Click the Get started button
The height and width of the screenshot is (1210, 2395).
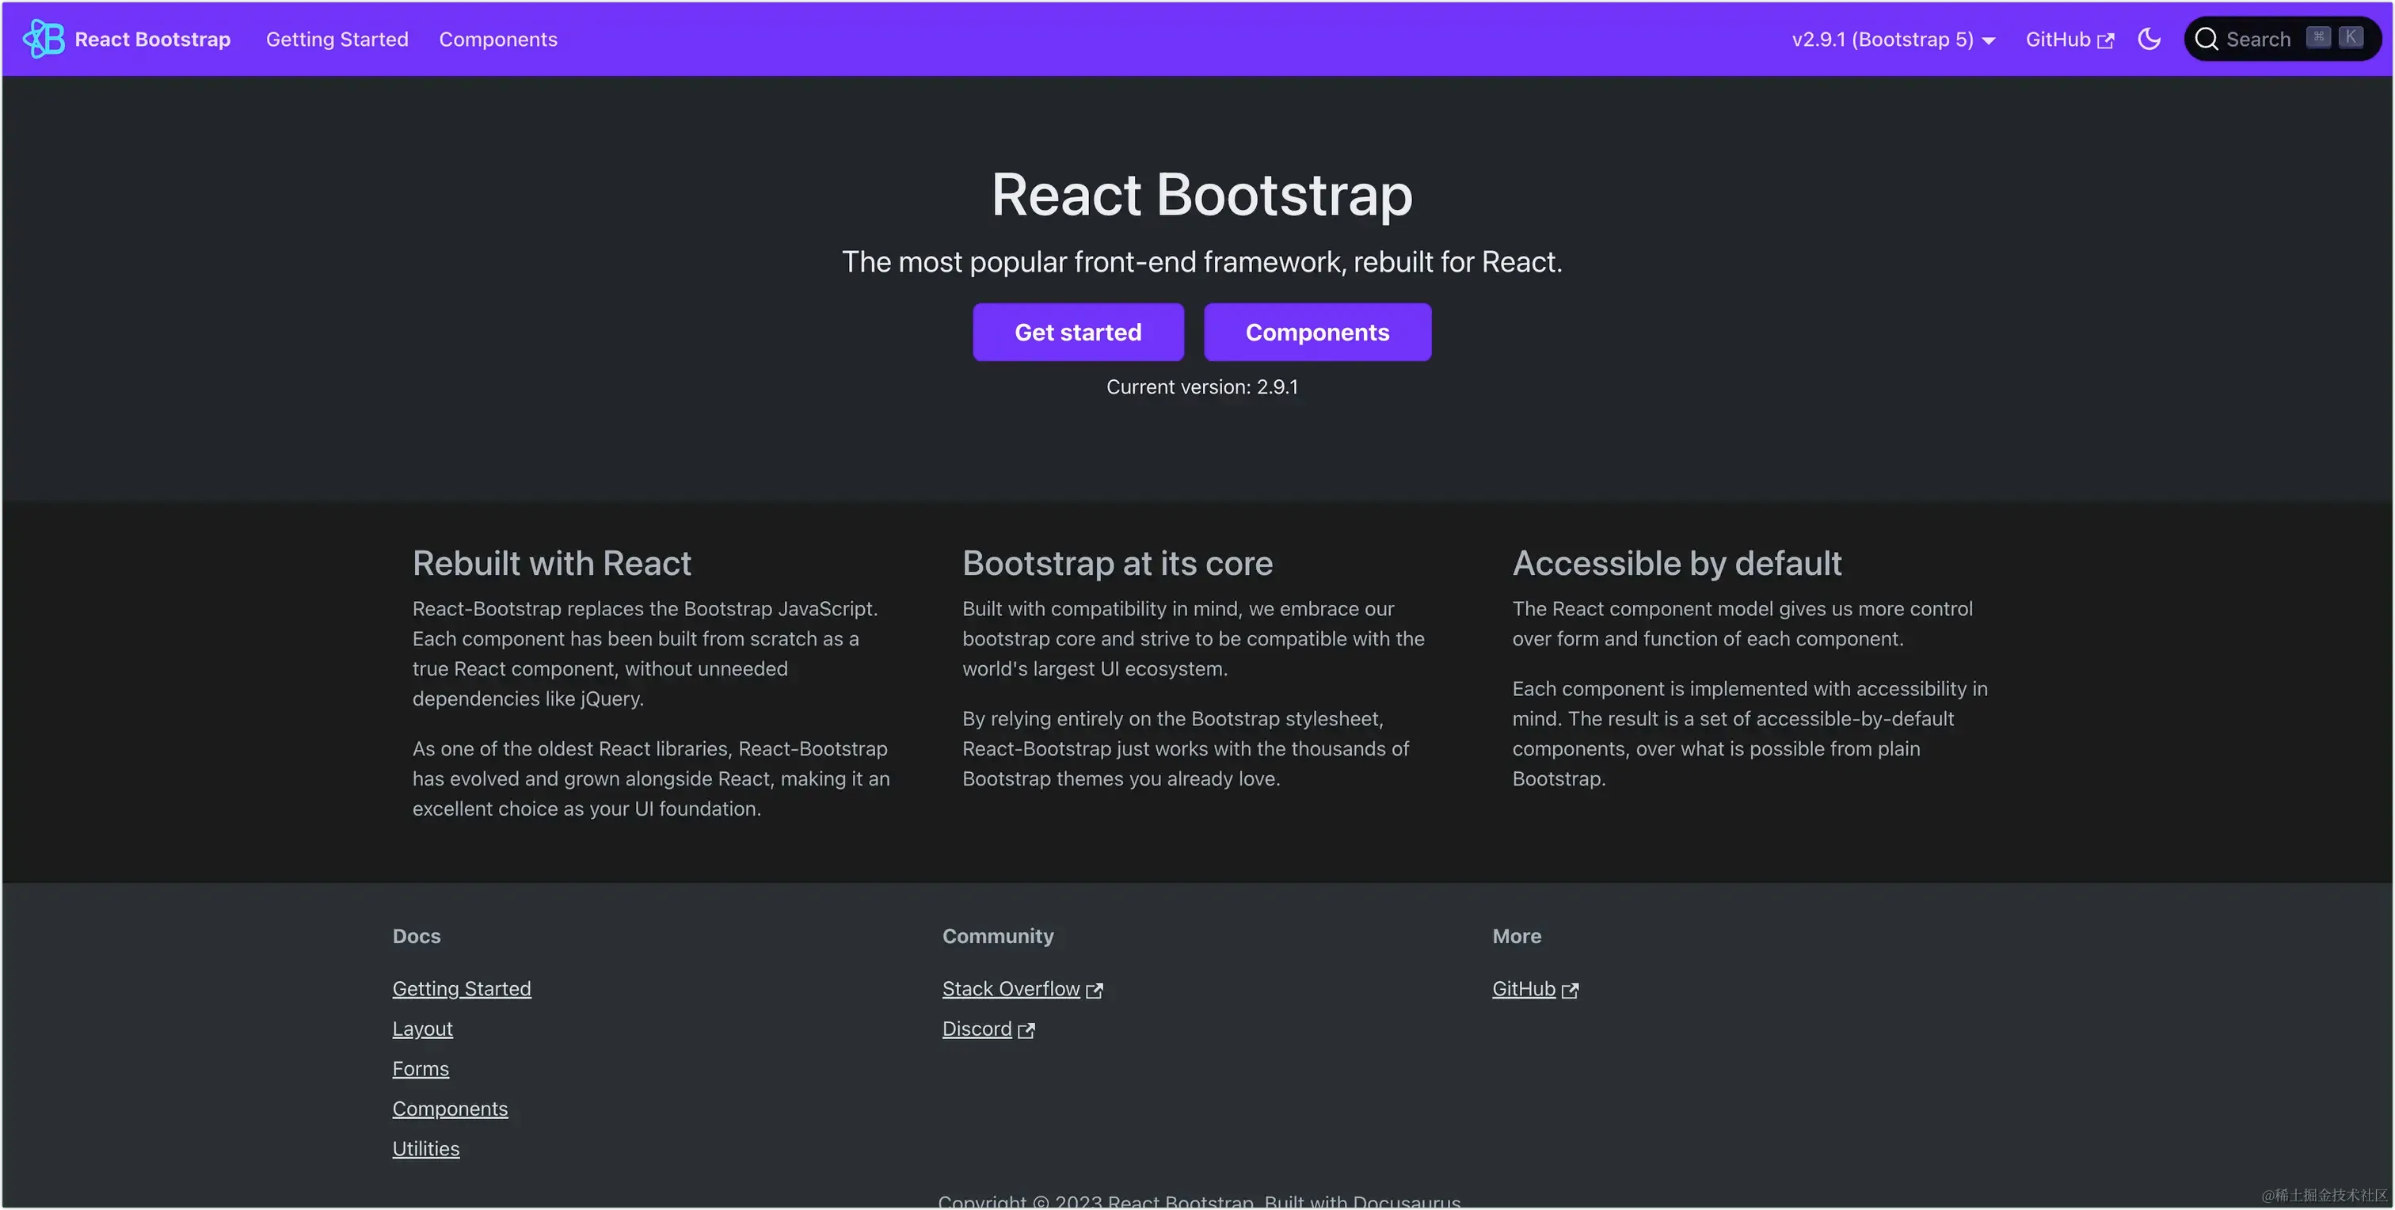(x=1078, y=332)
